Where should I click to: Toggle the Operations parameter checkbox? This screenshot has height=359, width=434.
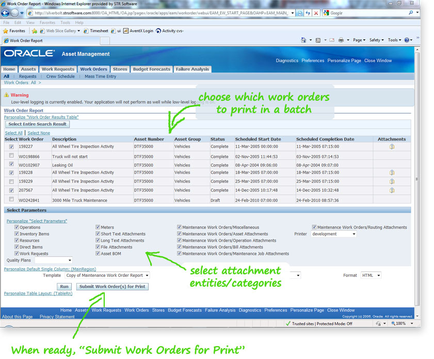click(x=17, y=227)
